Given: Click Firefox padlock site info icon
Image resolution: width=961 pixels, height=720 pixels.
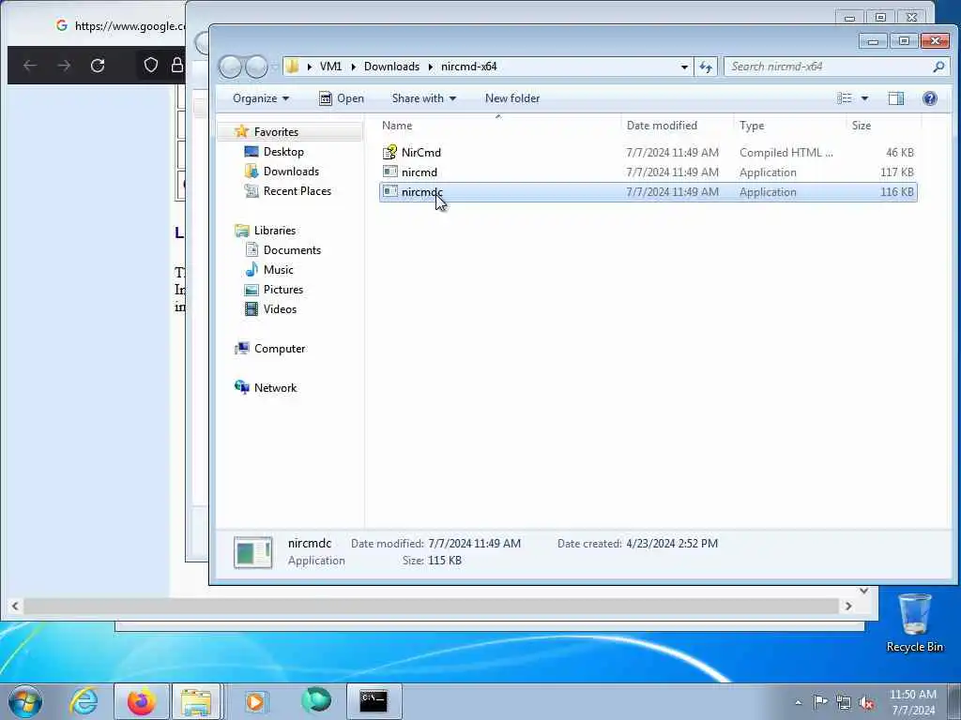Looking at the screenshot, I should pos(177,66).
